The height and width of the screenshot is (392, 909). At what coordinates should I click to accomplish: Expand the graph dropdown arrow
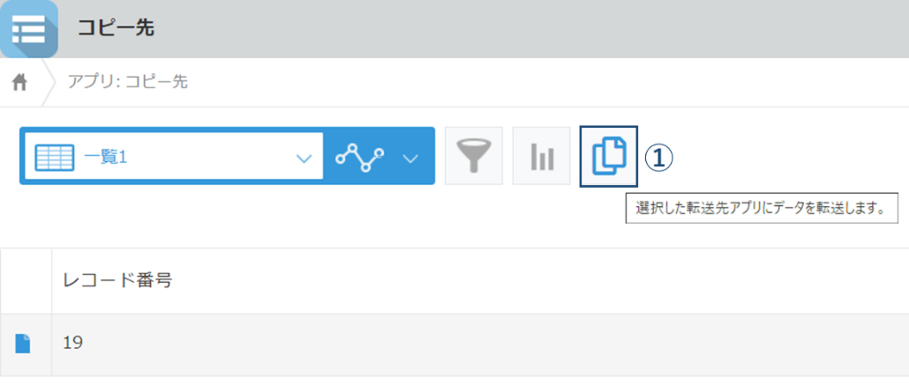(x=410, y=158)
